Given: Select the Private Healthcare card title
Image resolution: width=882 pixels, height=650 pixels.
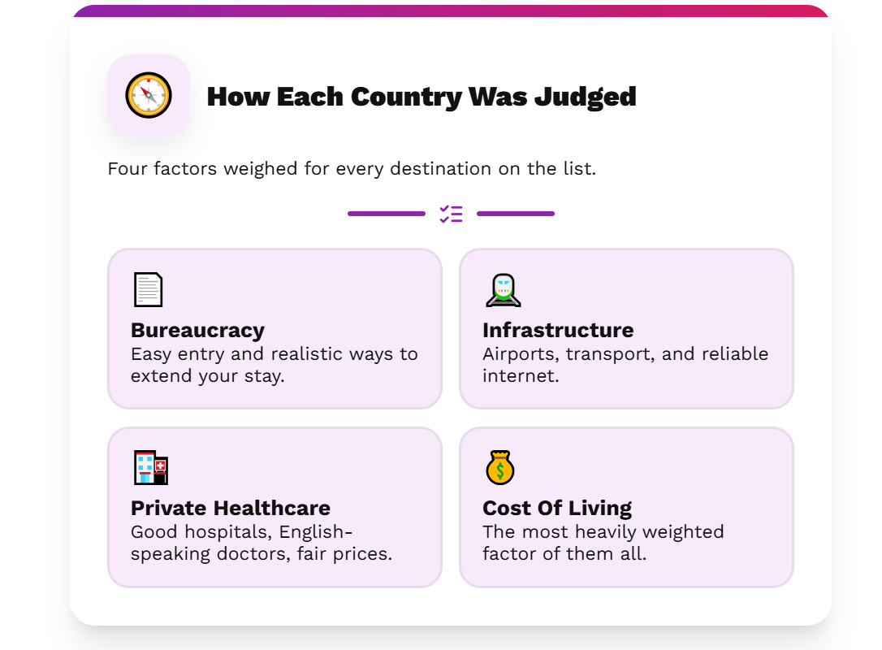Looking at the screenshot, I should click(231, 508).
